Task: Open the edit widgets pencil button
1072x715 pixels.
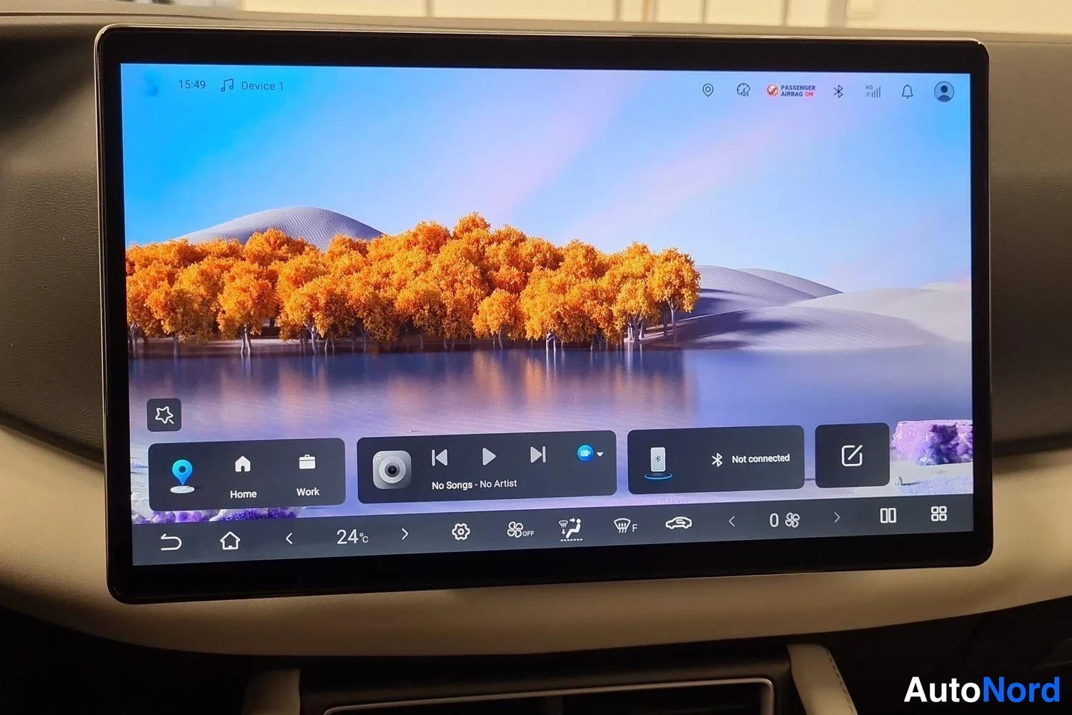Action: tap(852, 455)
